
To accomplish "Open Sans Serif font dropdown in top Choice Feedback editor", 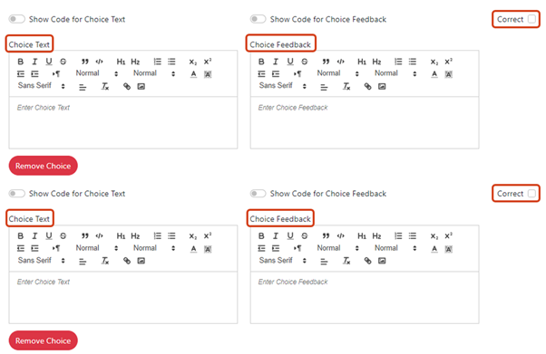I will pos(283,85).
